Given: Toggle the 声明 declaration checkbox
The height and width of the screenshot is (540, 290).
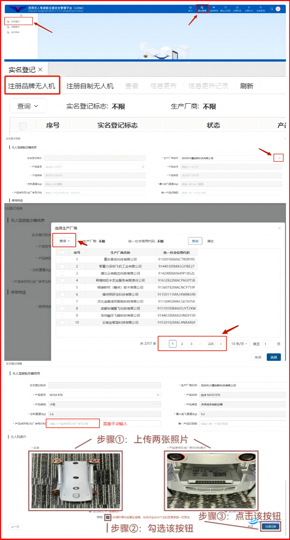Looking at the screenshot, I should [x=108, y=517].
